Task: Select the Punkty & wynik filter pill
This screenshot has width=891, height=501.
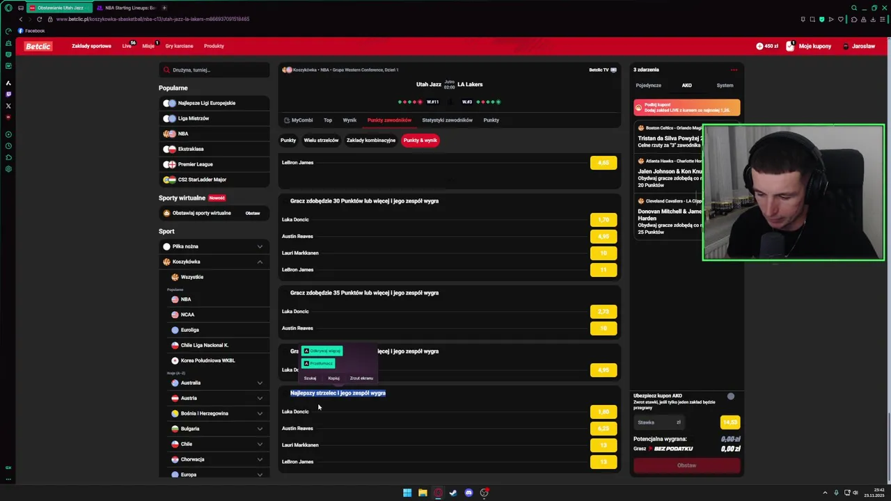Action: click(x=420, y=140)
